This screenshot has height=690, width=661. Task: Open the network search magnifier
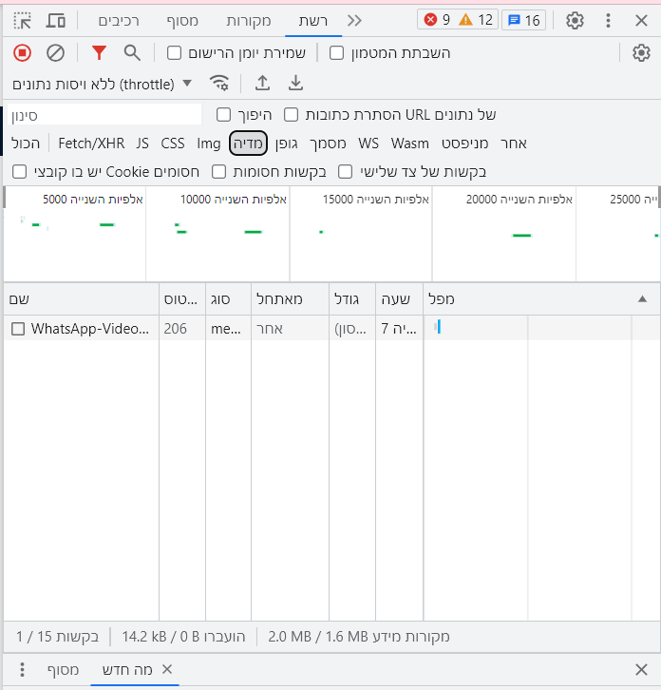132,53
